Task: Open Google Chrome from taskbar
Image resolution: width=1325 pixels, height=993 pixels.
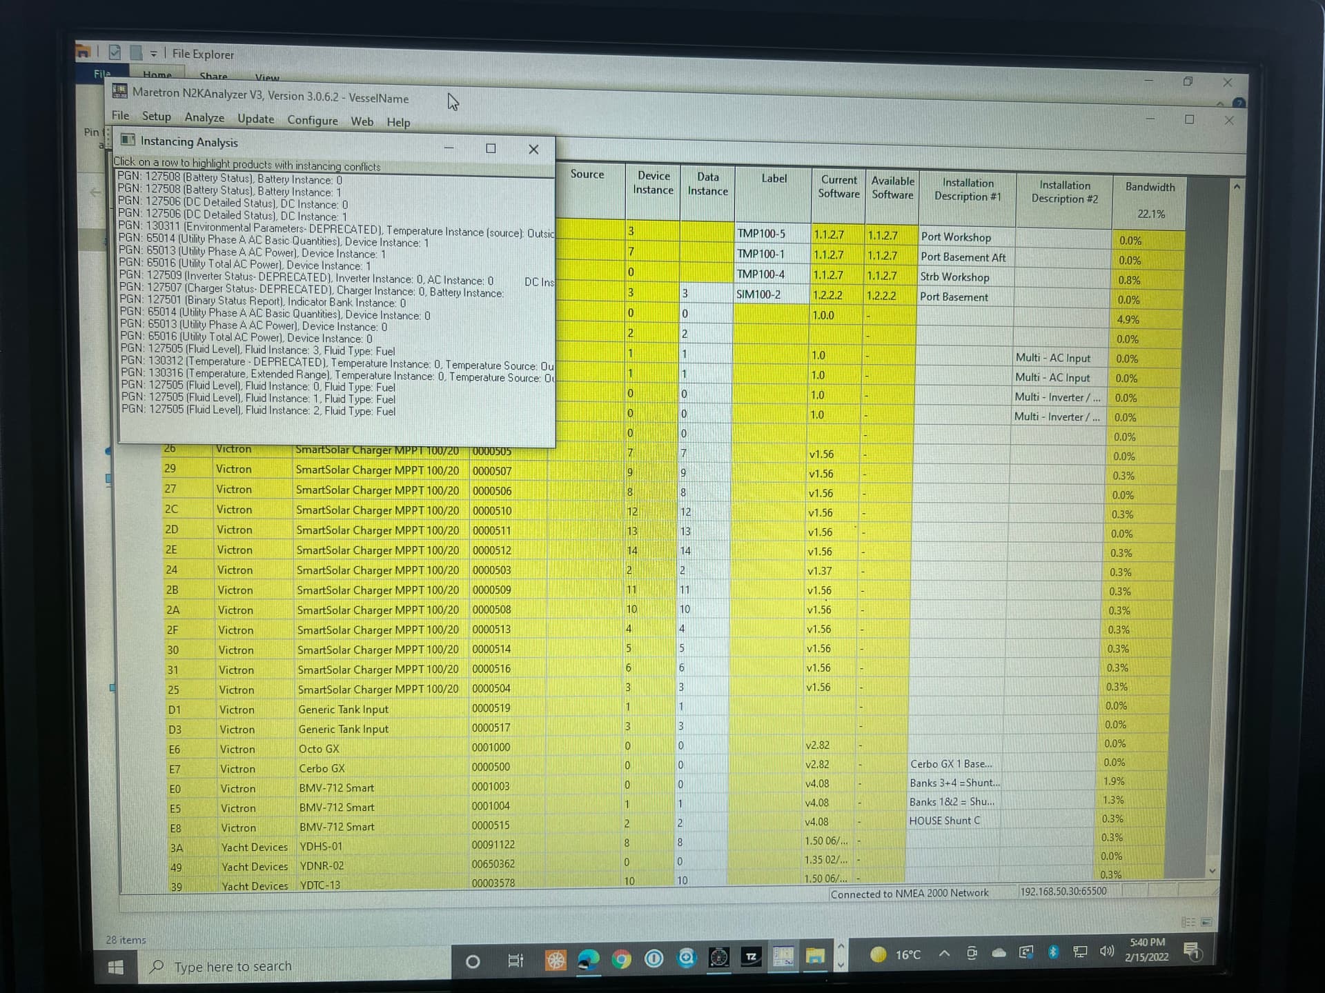Action: (x=621, y=959)
